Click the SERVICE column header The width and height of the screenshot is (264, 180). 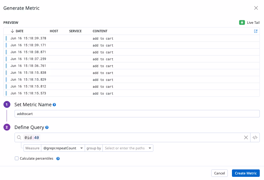[x=75, y=31]
